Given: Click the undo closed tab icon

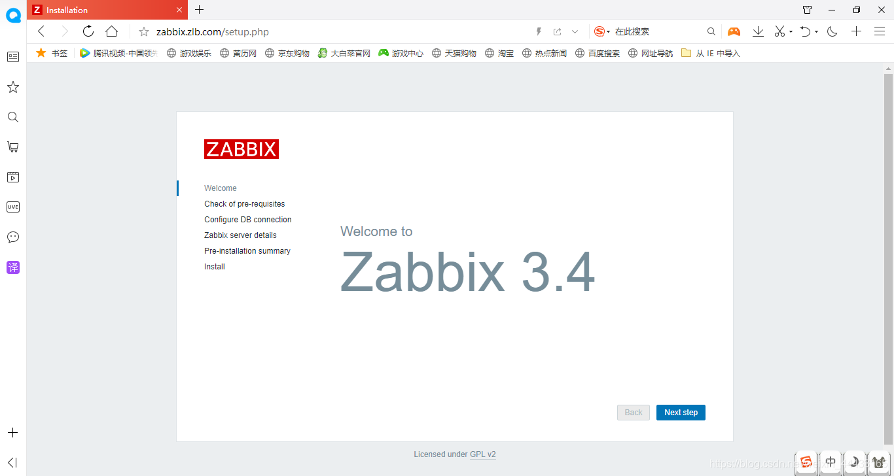Looking at the screenshot, I should tap(806, 31).
